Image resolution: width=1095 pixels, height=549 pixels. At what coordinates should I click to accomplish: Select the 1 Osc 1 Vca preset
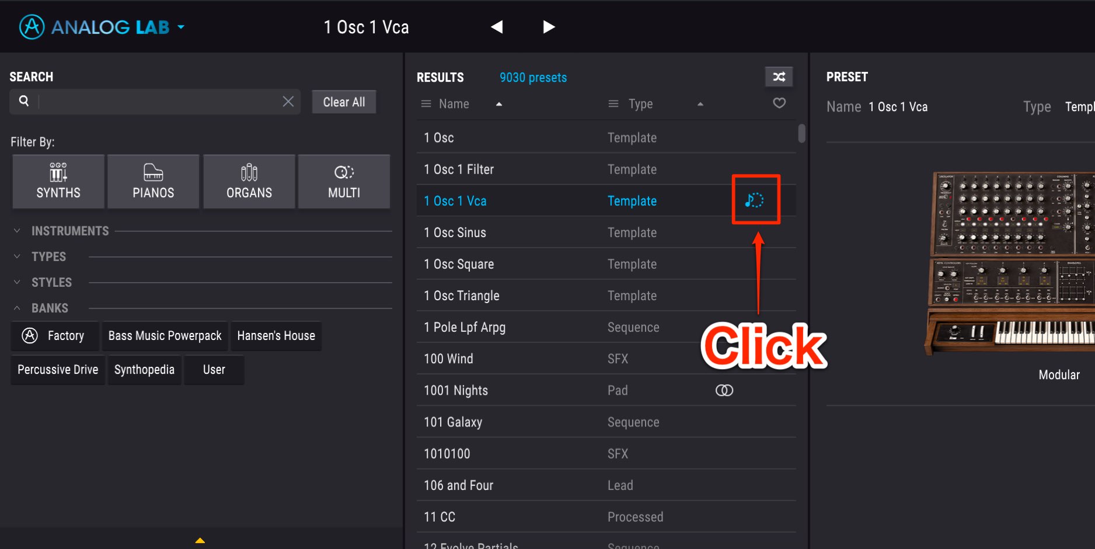pyautogui.click(x=606, y=200)
